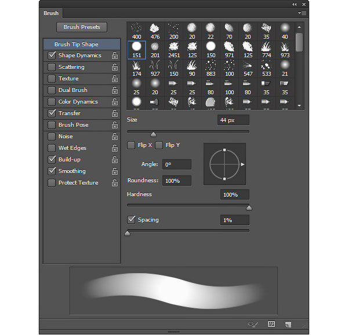348x335 pixels.
Task: Select the 547 brush tip thumbnail
Action: 248,69
